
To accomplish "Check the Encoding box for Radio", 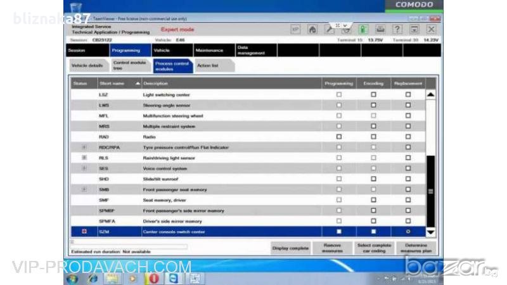I will pos(373,137).
